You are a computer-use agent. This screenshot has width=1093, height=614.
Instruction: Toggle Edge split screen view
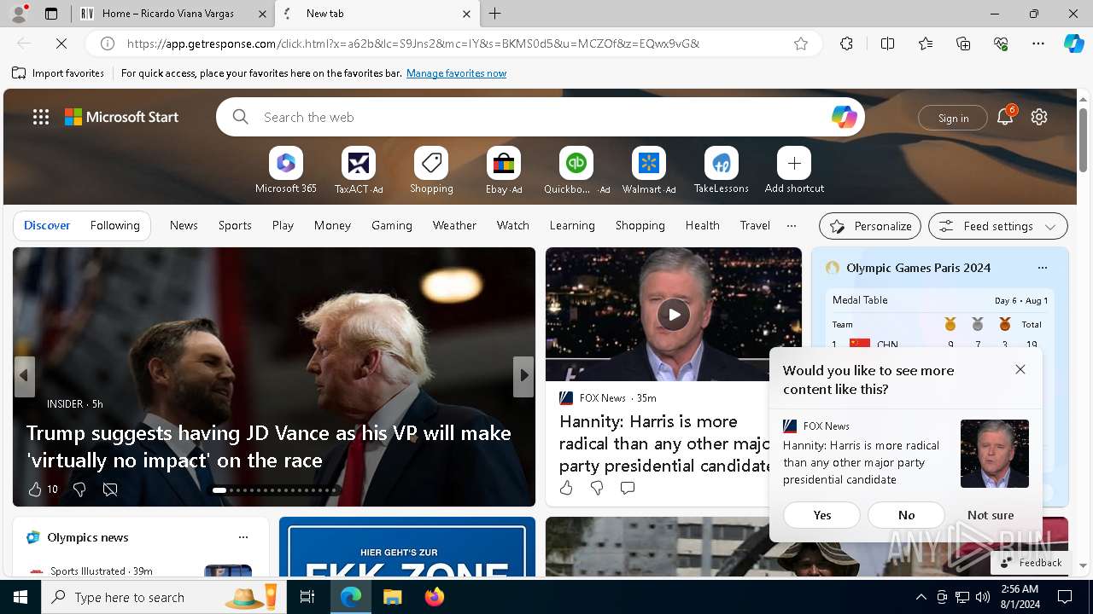[x=887, y=43]
